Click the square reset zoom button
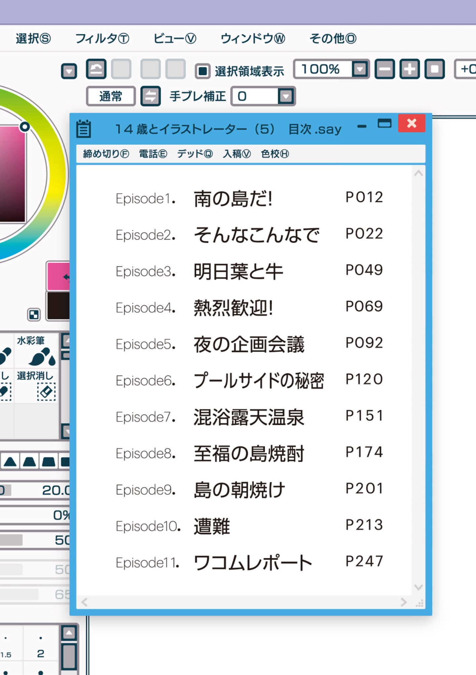Image resolution: width=476 pixels, height=675 pixels. coord(435,69)
